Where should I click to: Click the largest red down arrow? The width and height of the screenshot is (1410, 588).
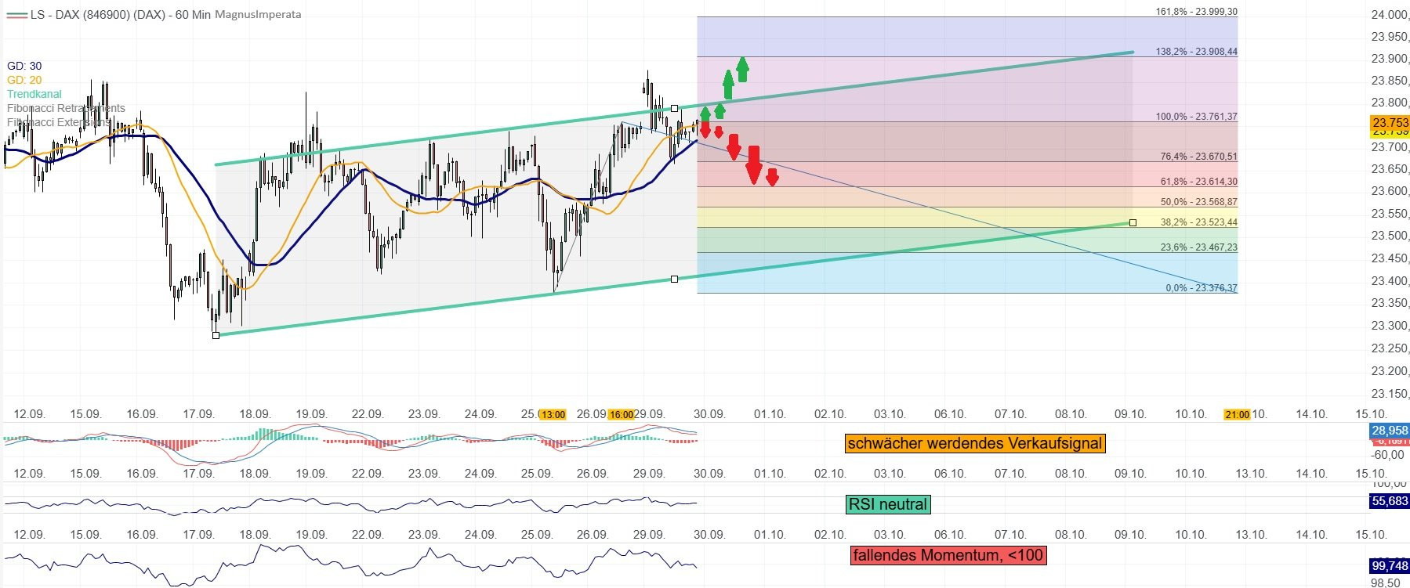(753, 164)
